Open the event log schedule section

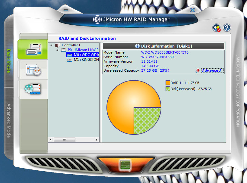(x=33, y=70)
